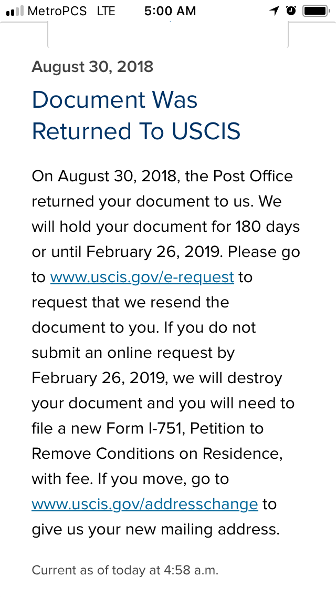Tap the Current as of today timestamp
Screen dimensions: 336x597
[x=125, y=570]
